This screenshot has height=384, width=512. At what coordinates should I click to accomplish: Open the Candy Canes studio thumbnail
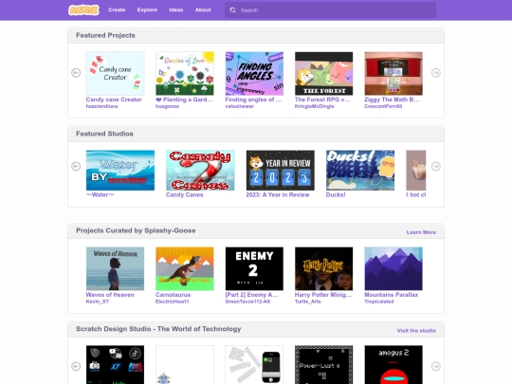pos(200,170)
